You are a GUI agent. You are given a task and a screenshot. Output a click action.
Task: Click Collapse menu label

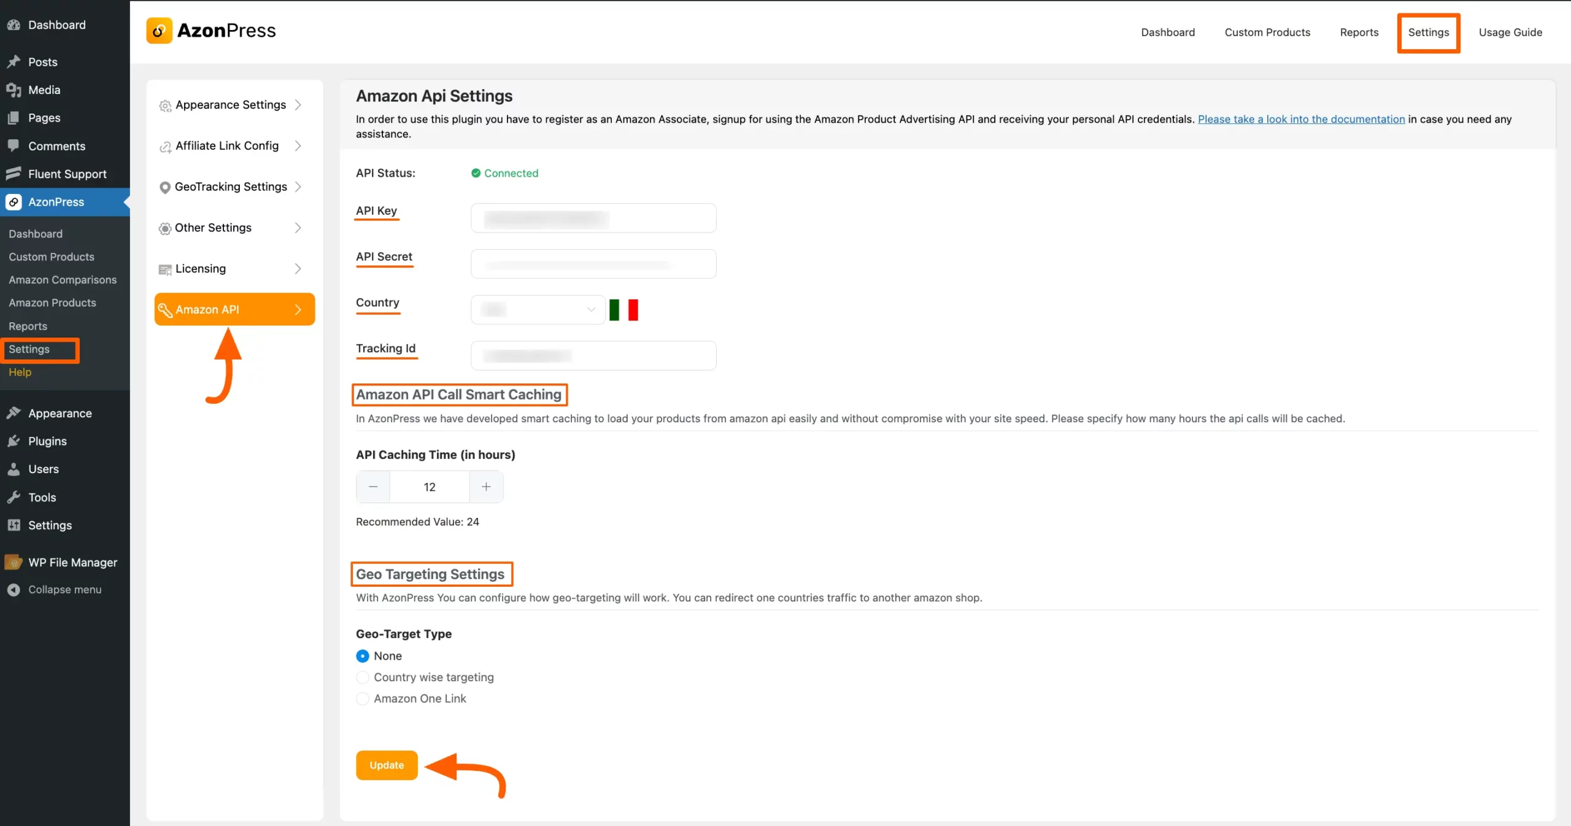(64, 590)
